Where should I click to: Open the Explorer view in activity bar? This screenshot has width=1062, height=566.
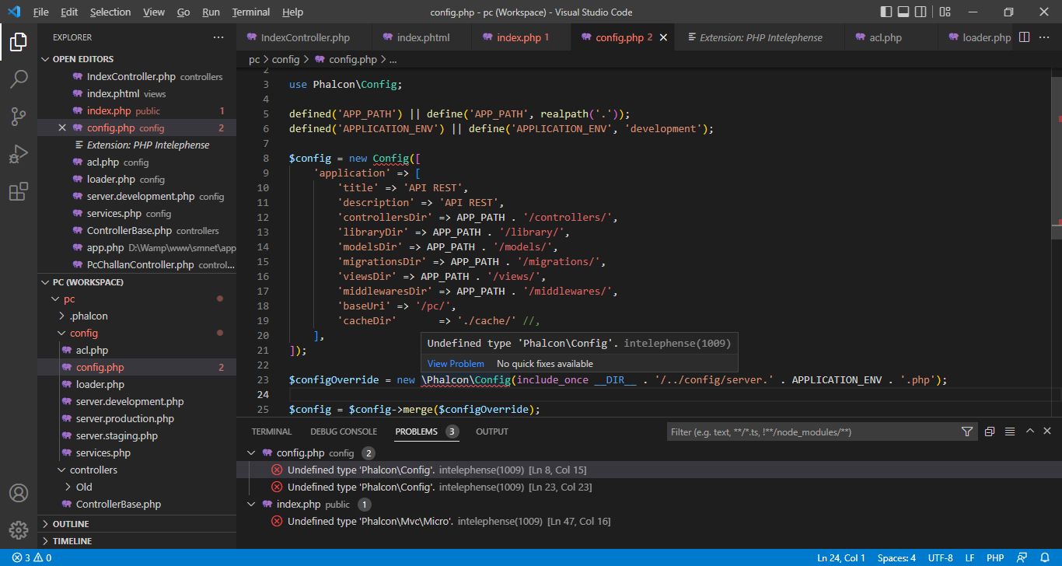19,41
